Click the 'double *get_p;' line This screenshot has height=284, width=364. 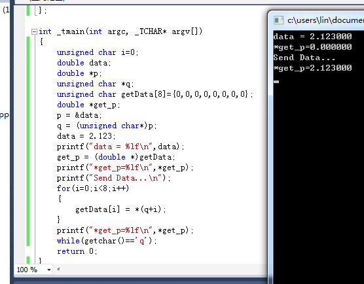point(88,105)
